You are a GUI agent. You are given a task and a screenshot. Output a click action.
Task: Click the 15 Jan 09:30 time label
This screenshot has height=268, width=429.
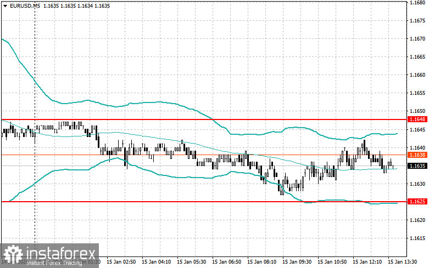coord(297,262)
